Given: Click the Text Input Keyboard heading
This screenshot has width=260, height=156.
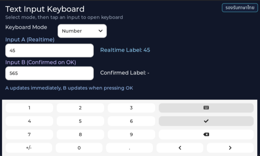Looking at the screenshot, I should tap(45, 9).
